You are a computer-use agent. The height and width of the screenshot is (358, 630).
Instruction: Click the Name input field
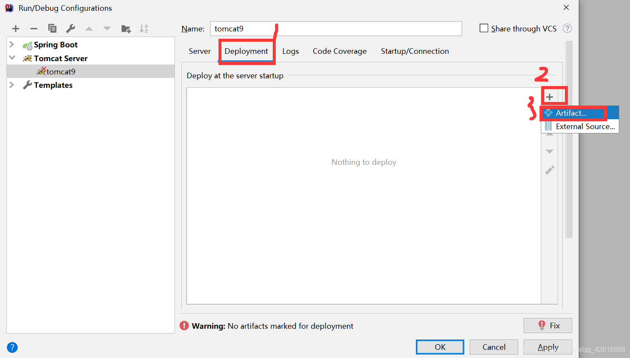point(336,29)
